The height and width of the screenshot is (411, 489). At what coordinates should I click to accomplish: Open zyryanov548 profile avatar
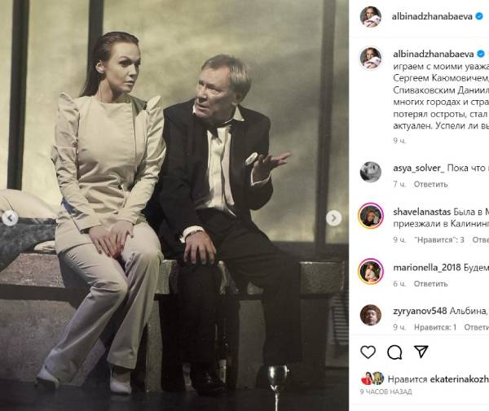[371, 315]
